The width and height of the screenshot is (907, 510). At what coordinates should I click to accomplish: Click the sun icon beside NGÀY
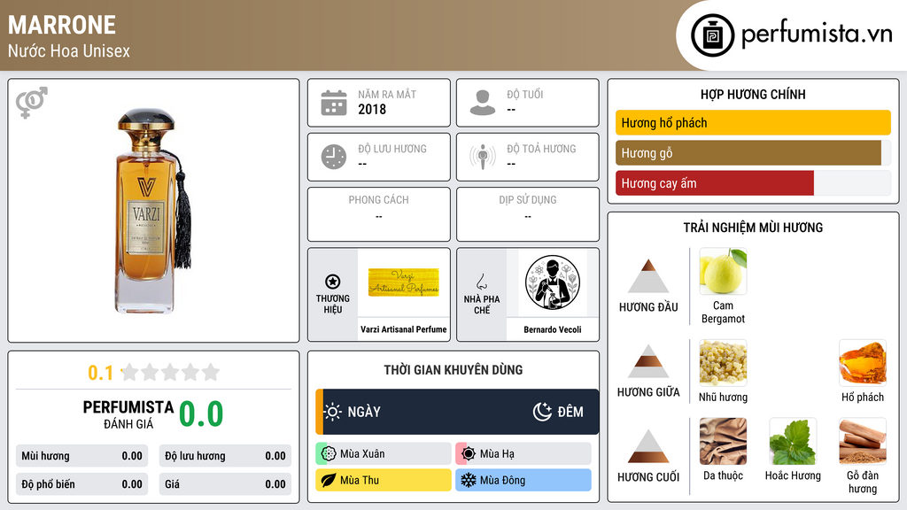(x=333, y=412)
